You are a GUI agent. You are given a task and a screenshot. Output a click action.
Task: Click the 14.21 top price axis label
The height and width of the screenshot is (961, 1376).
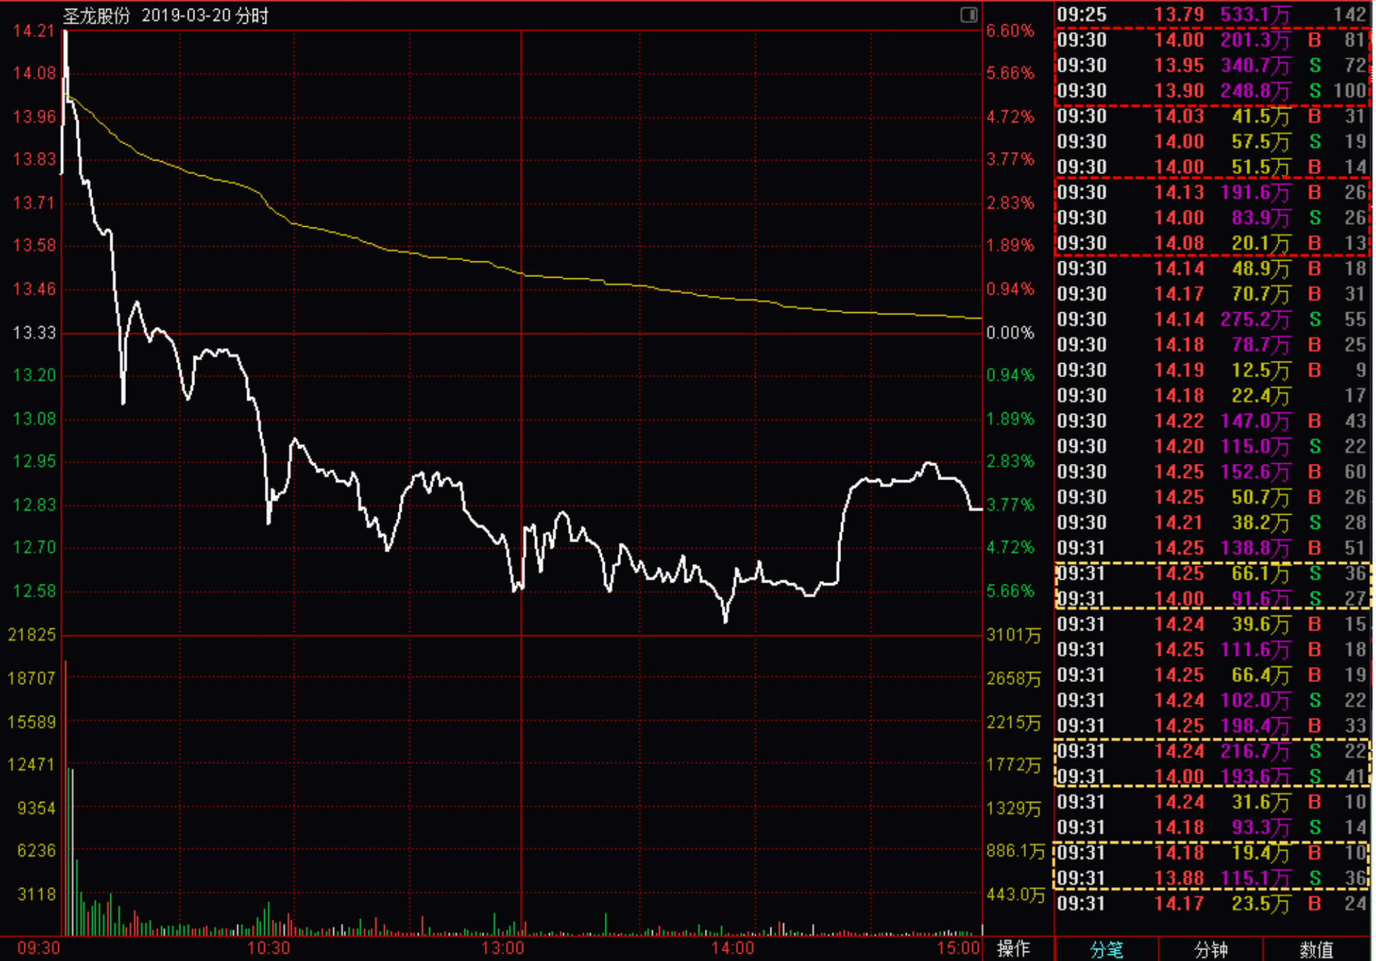tap(34, 30)
